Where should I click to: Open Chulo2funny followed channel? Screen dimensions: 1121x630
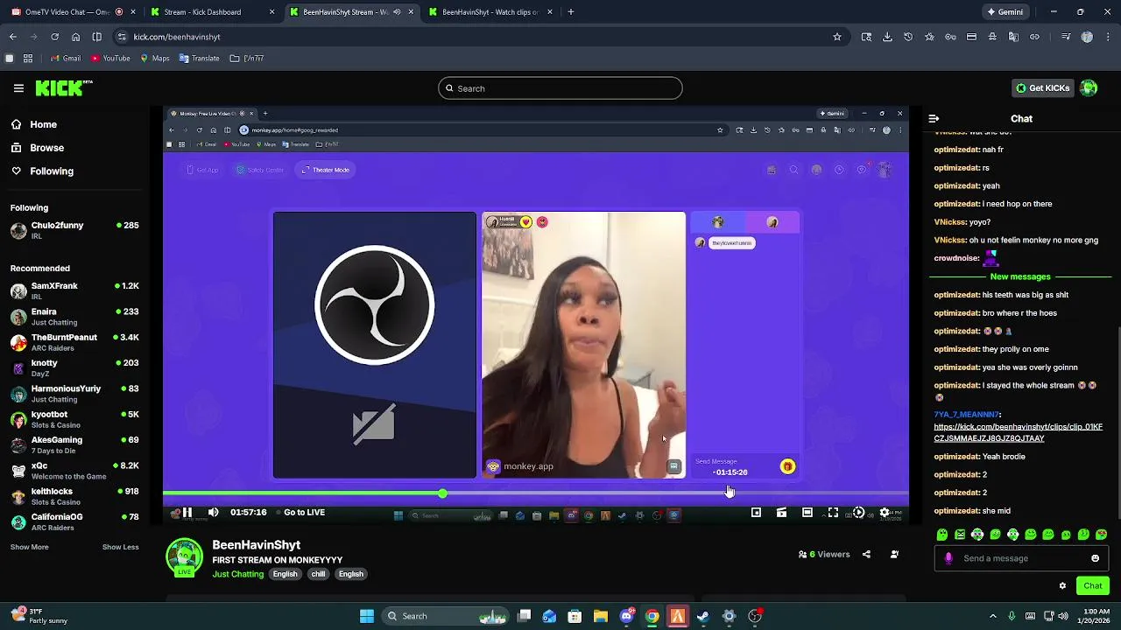74,230
